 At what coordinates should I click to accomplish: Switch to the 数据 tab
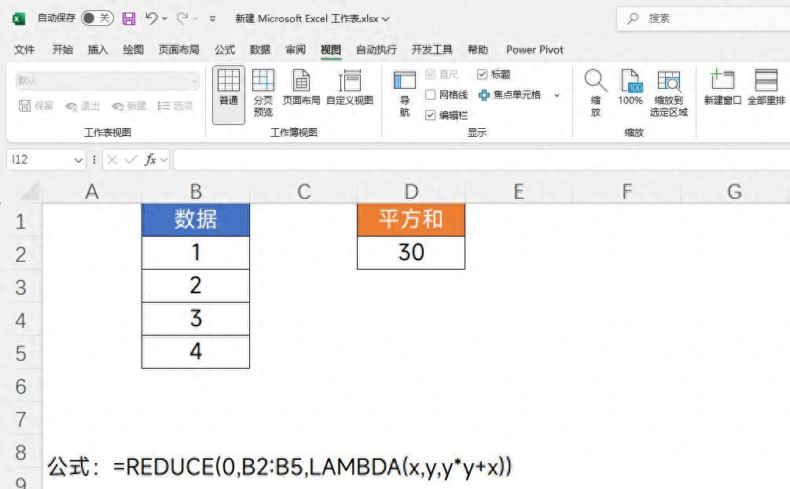pyautogui.click(x=260, y=50)
